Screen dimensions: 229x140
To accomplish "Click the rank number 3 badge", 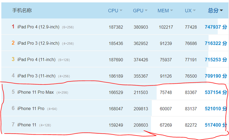I will [x=13, y=59].
